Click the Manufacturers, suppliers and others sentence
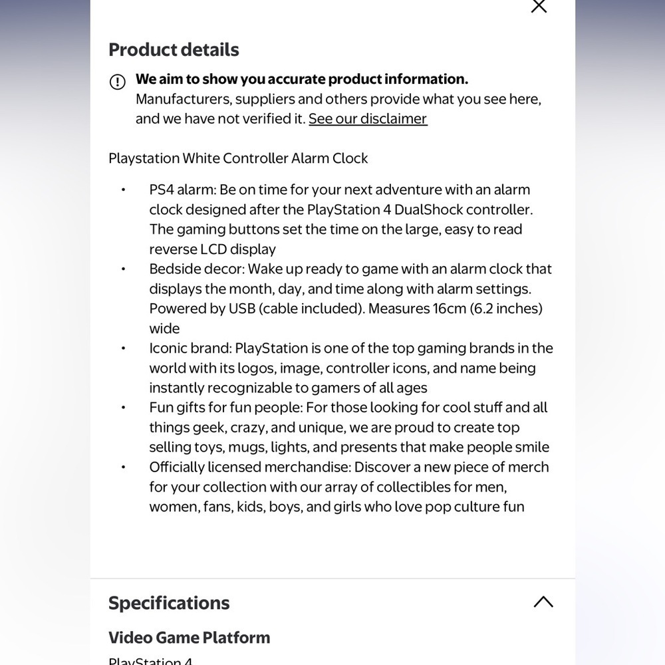The width and height of the screenshot is (665, 665). tap(338, 109)
